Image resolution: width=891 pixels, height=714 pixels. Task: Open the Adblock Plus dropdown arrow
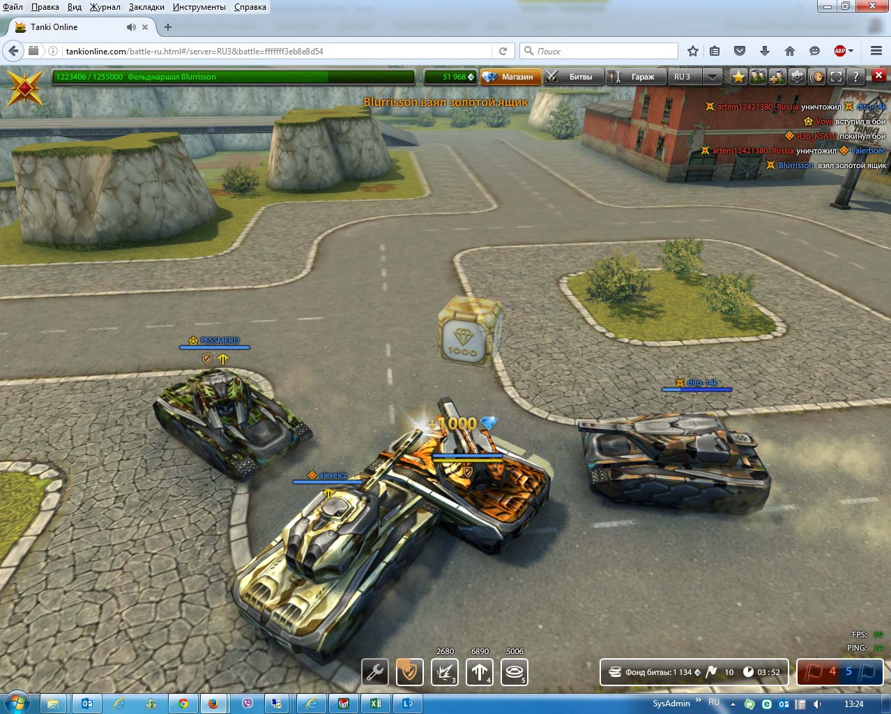[x=851, y=51]
